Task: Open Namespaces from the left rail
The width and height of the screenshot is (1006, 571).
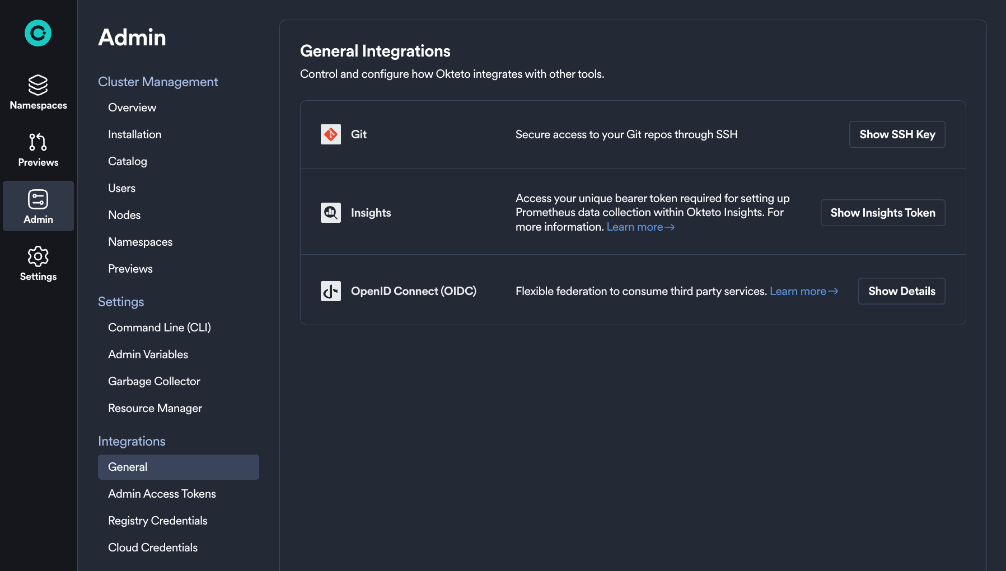Action: point(38,93)
